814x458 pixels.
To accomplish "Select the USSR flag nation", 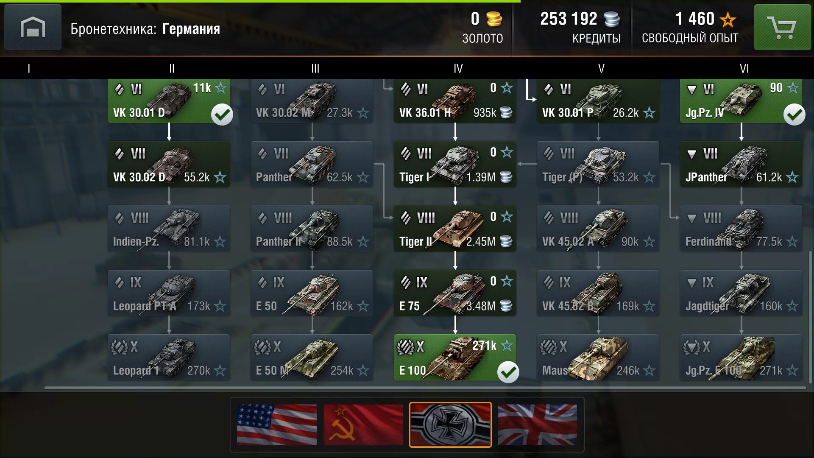I will point(363,424).
